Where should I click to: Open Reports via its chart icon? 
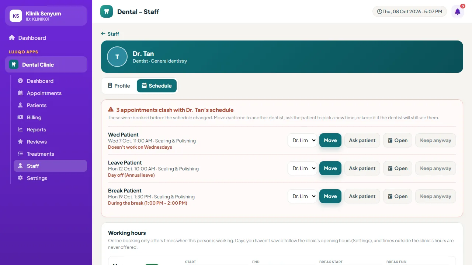20,129
